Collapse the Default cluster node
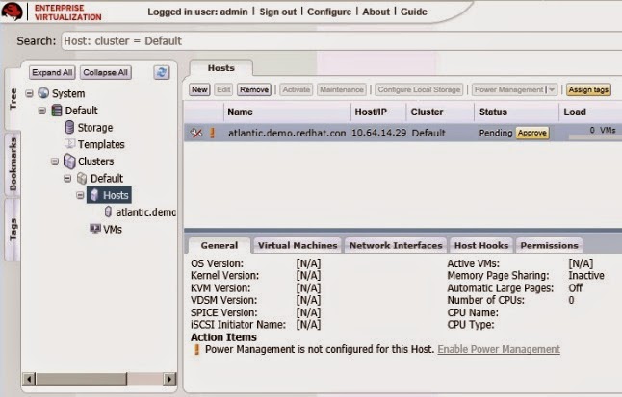Image resolution: width=622 pixels, height=397 pixels. point(67,178)
